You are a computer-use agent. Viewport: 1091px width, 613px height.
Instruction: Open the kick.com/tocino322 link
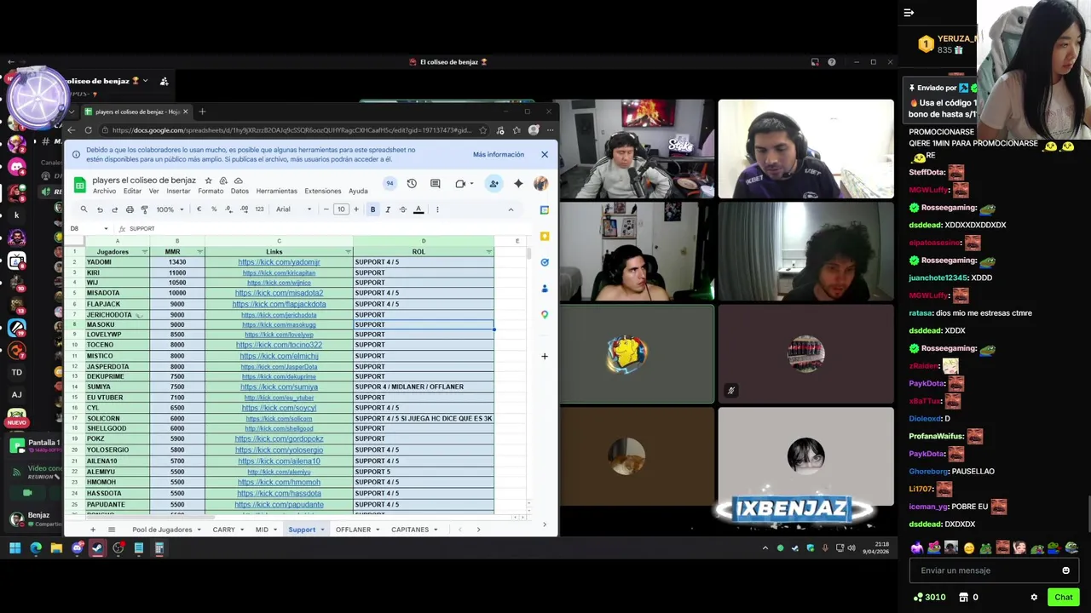pyautogui.click(x=279, y=346)
